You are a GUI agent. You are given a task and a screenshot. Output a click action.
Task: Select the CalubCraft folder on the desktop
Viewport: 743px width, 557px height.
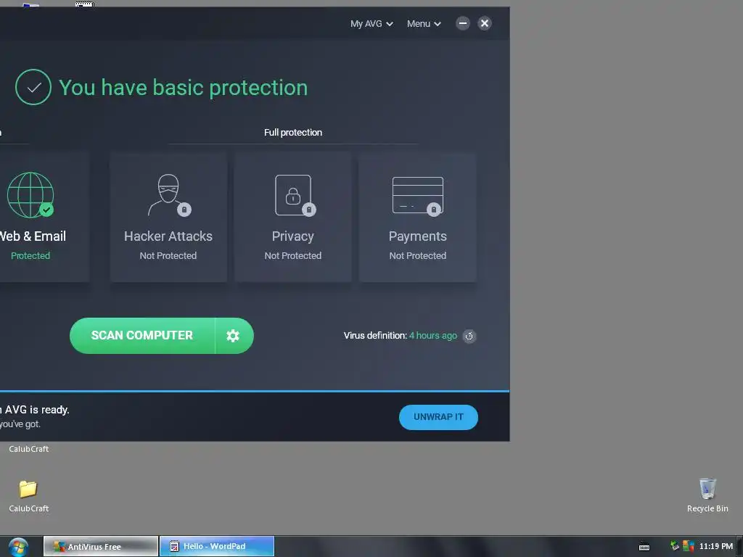[28, 496]
